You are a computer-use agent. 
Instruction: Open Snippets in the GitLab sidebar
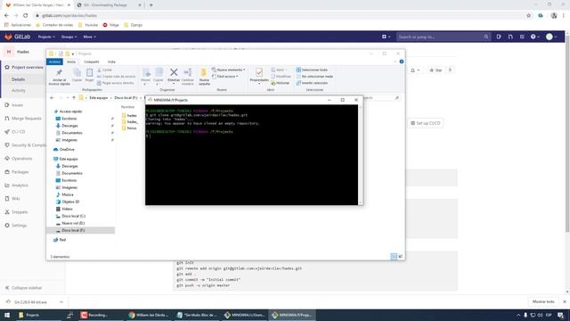pyautogui.click(x=16, y=212)
